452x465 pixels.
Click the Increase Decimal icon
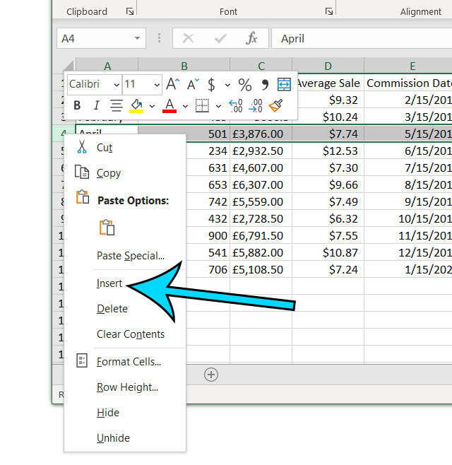click(x=236, y=105)
